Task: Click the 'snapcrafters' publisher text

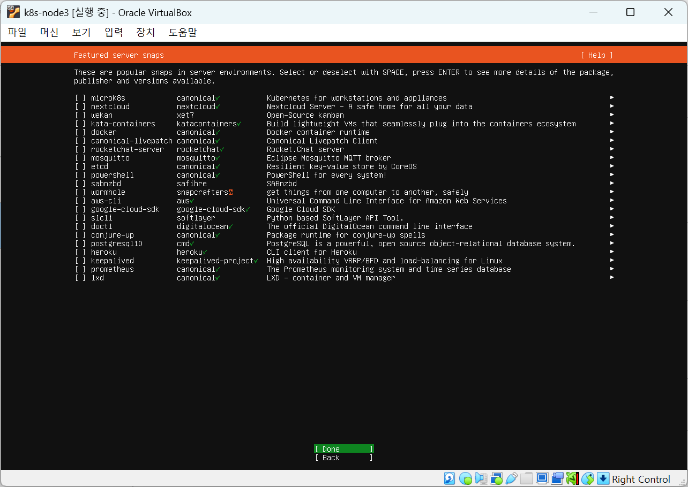Action: tap(203, 192)
